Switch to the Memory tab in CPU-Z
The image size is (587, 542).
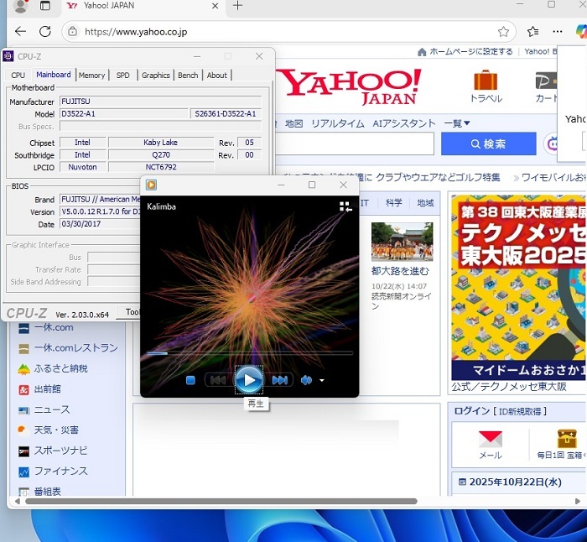pyautogui.click(x=92, y=76)
